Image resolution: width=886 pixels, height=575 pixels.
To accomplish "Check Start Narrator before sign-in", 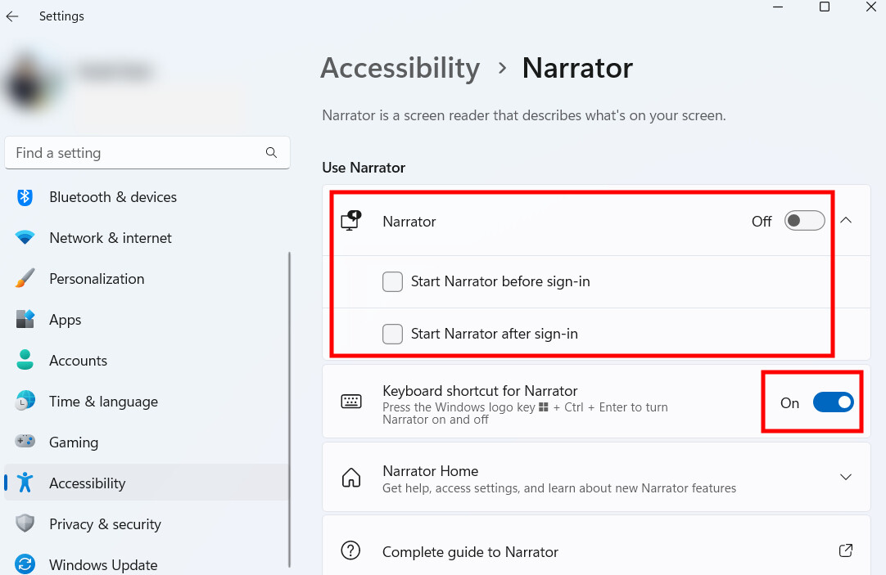I will pos(392,281).
